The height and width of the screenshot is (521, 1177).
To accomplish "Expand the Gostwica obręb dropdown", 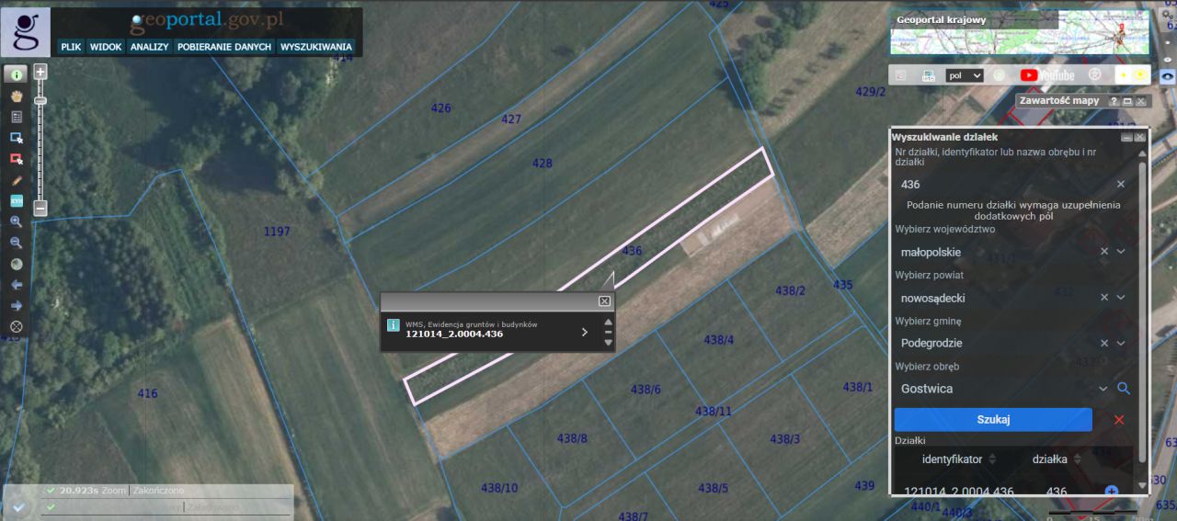I will pos(1103,389).
